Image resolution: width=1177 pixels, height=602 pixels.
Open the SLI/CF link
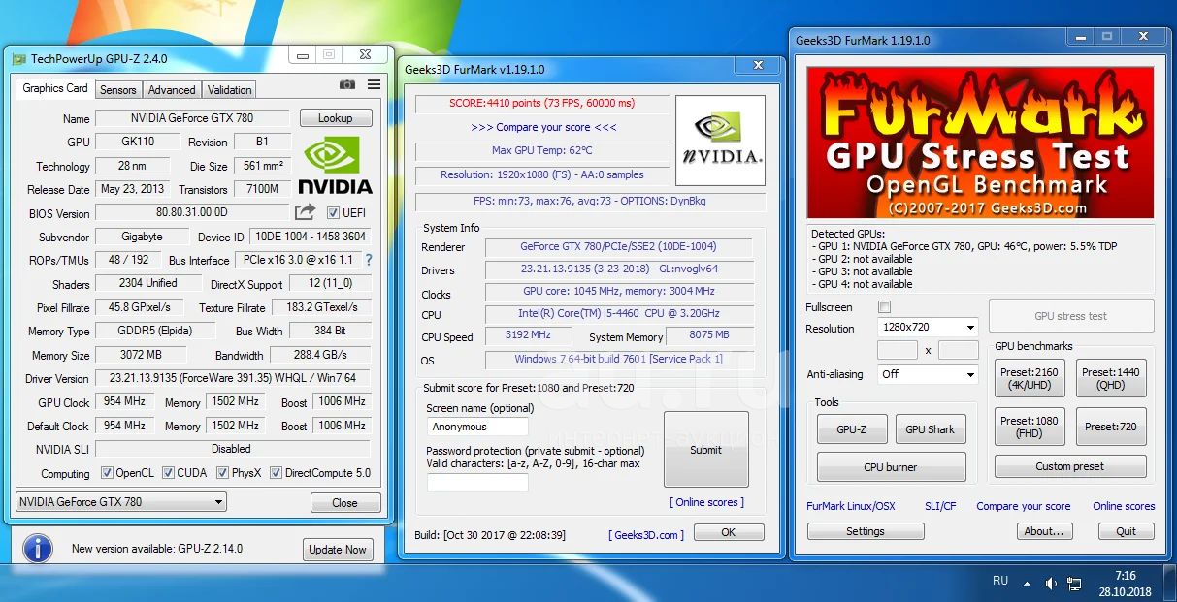(940, 506)
